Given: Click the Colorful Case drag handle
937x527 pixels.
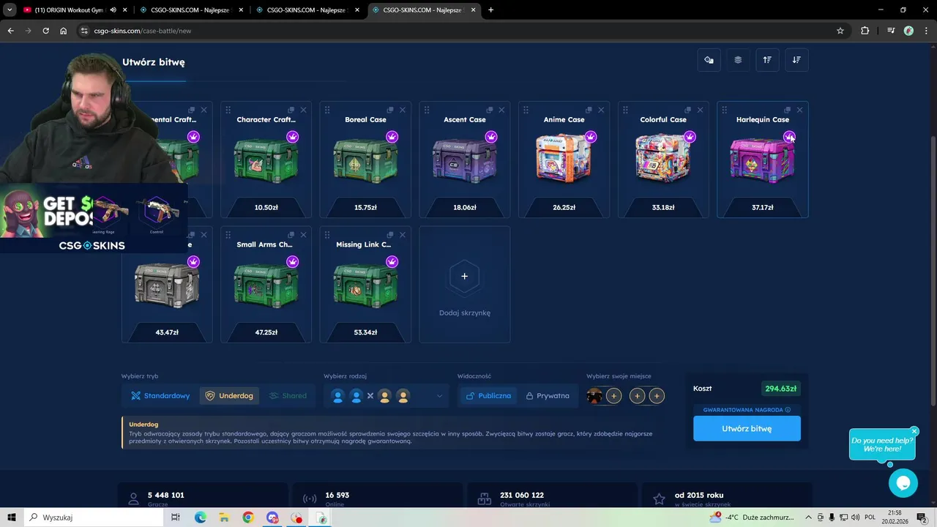Looking at the screenshot, I should pos(625,110).
